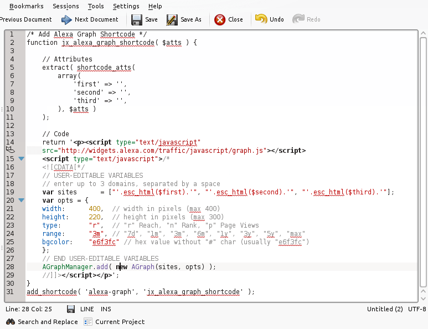Open the Help menu
Viewport: 428px width, 329px height.
point(155,6)
